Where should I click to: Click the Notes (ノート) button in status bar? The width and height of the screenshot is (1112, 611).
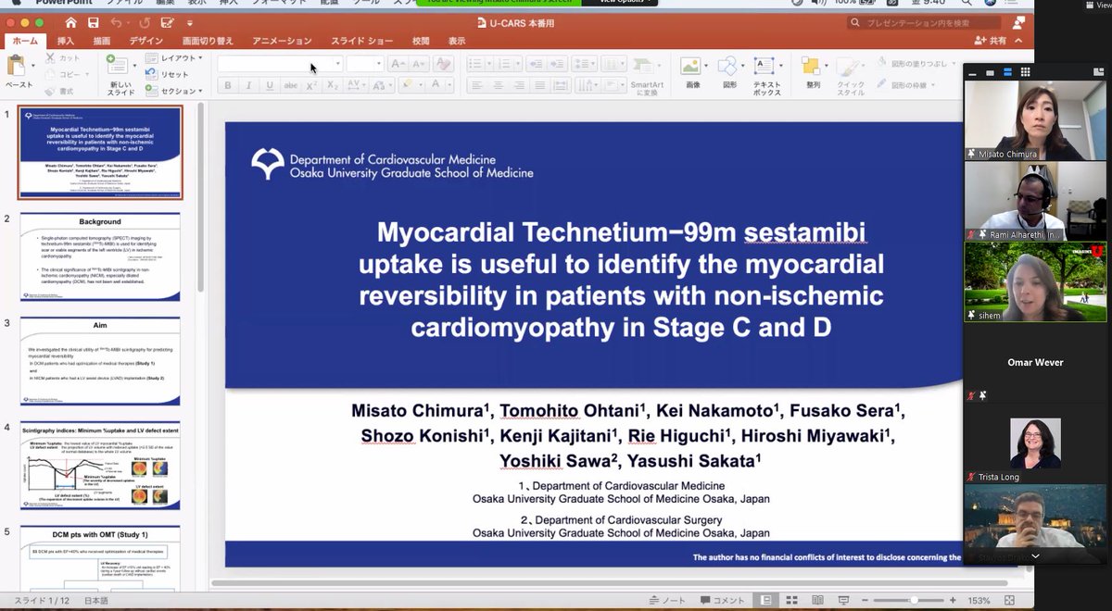667,600
